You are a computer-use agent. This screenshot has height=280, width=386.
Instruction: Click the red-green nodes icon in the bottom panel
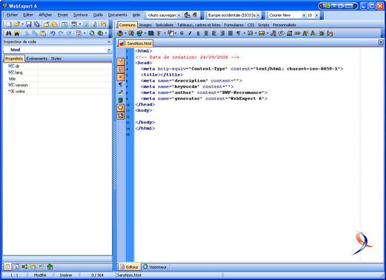pos(24,267)
